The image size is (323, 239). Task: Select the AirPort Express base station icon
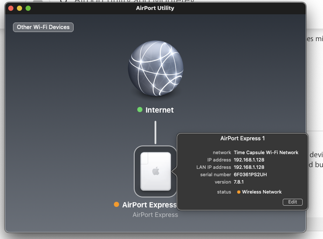(155, 171)
